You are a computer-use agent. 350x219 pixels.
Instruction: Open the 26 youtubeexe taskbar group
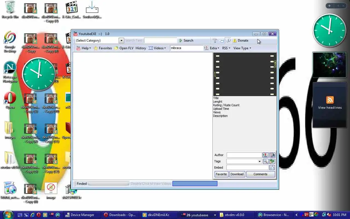(x=198, y=215)
